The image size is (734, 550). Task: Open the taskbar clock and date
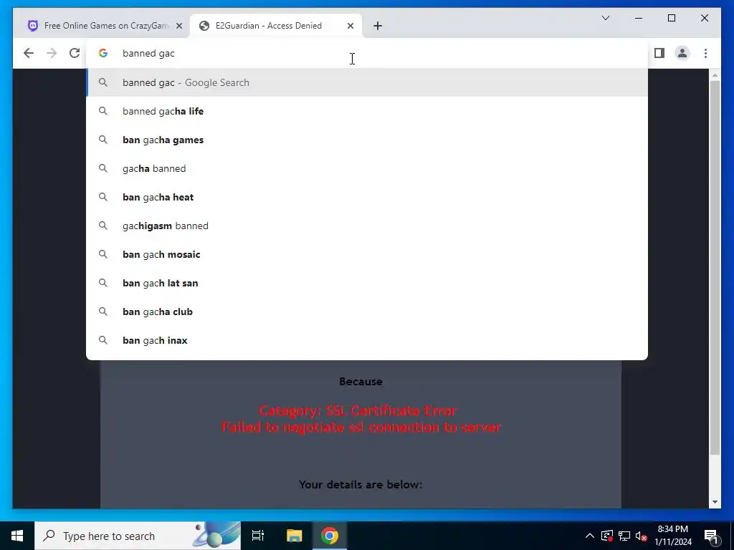pos(673,536)
